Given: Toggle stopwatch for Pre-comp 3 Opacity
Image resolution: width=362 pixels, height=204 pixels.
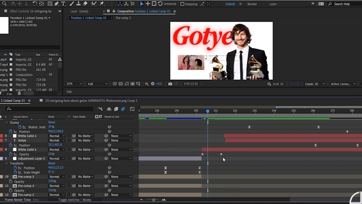Looking at the screenshot, I should tap(11, 181).
